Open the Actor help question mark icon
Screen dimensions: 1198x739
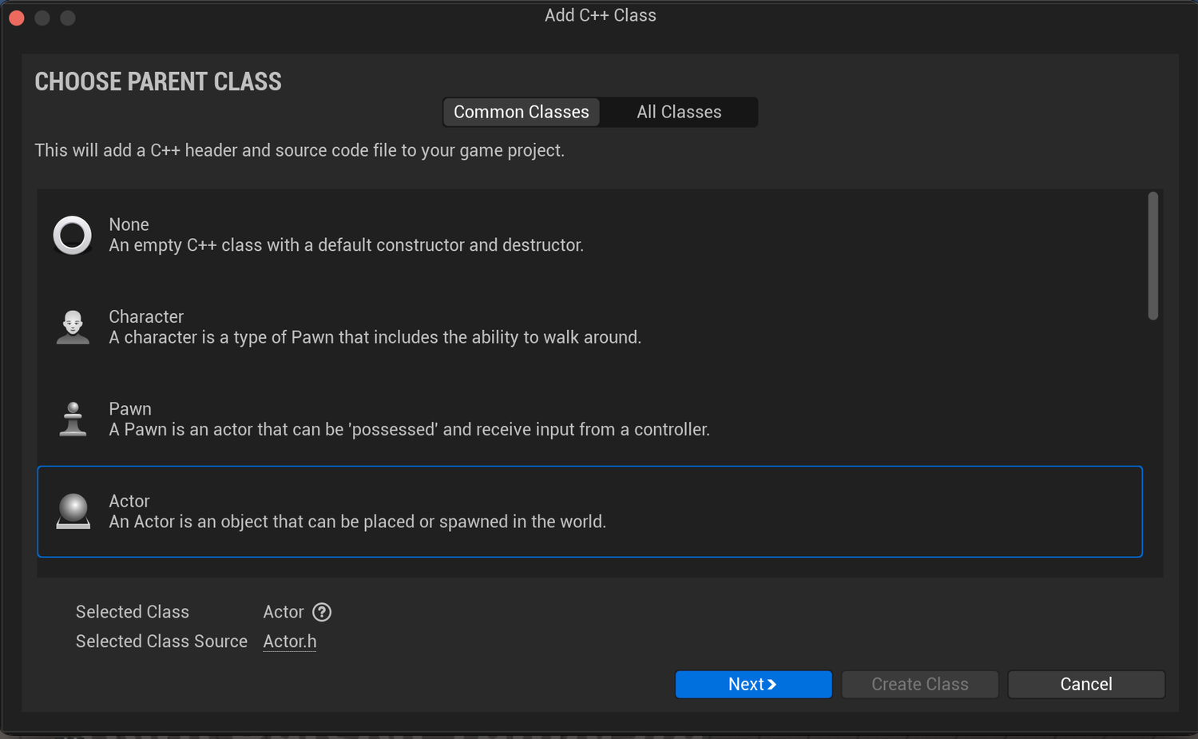point(322,612)
